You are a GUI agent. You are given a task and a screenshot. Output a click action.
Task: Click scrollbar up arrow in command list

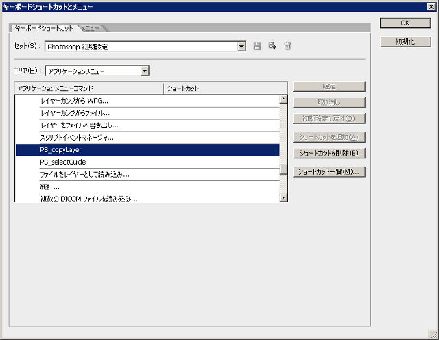coord(283,99)
